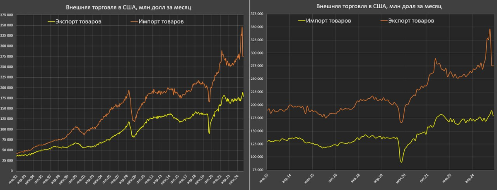The width and height of the screenshot is (497, 190).
Task: Click '375 000' on the right chart axis
Action: [257, 14]
